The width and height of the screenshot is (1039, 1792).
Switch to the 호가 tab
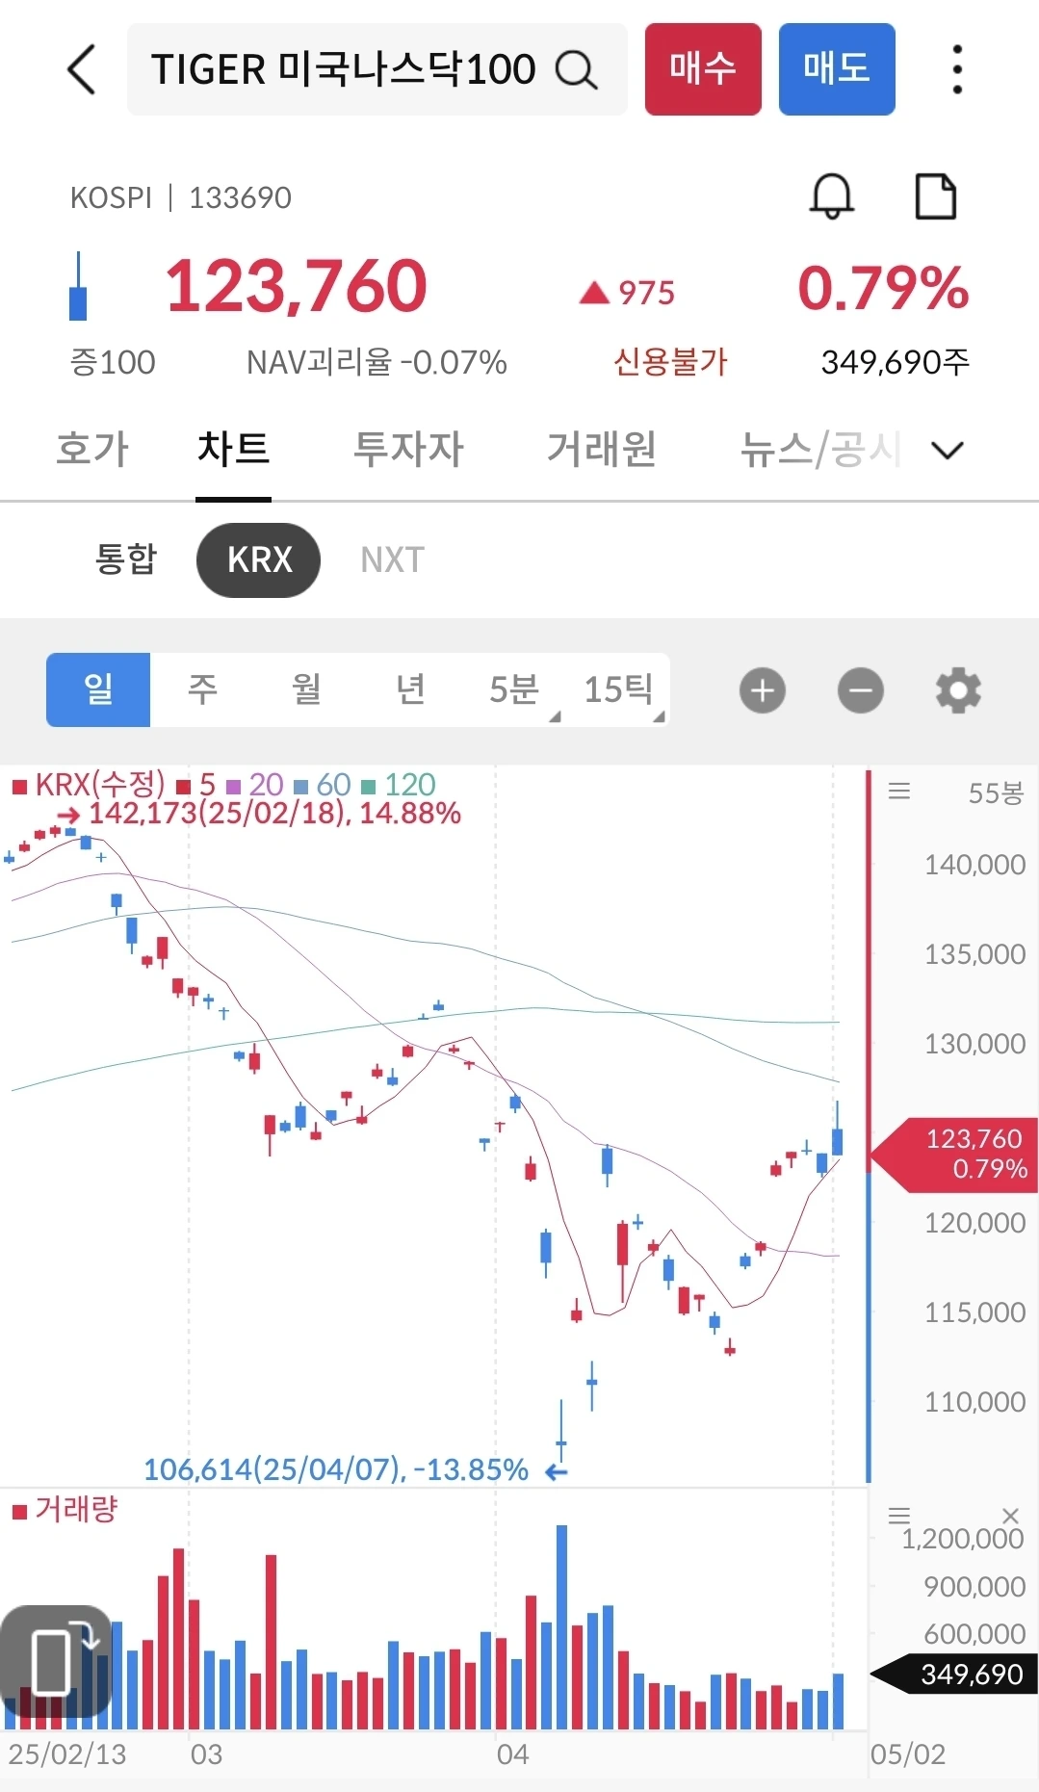pyautogui.click(x=92, y=449)
